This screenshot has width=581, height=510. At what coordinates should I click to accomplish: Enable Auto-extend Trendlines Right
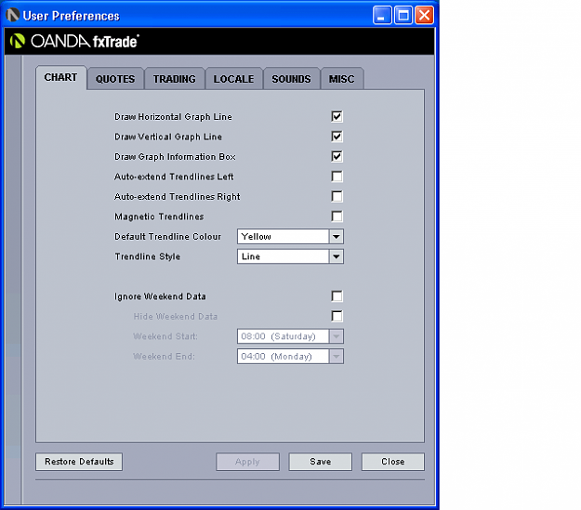(x=337, y=197)
